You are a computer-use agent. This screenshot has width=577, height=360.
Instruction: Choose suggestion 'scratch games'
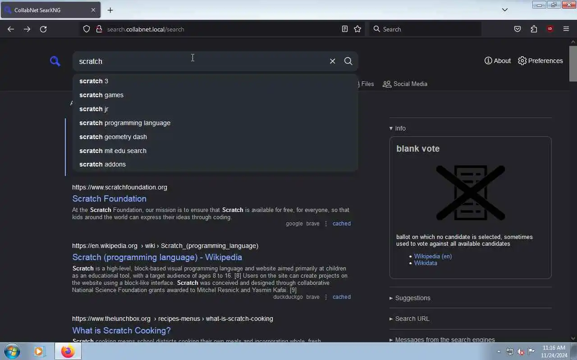[x=215, y=95]
